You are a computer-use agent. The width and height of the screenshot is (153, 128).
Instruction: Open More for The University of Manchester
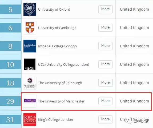106,101
